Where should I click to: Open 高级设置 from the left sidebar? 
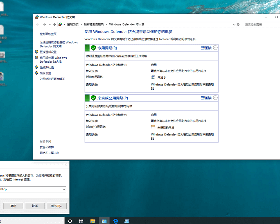45,73
